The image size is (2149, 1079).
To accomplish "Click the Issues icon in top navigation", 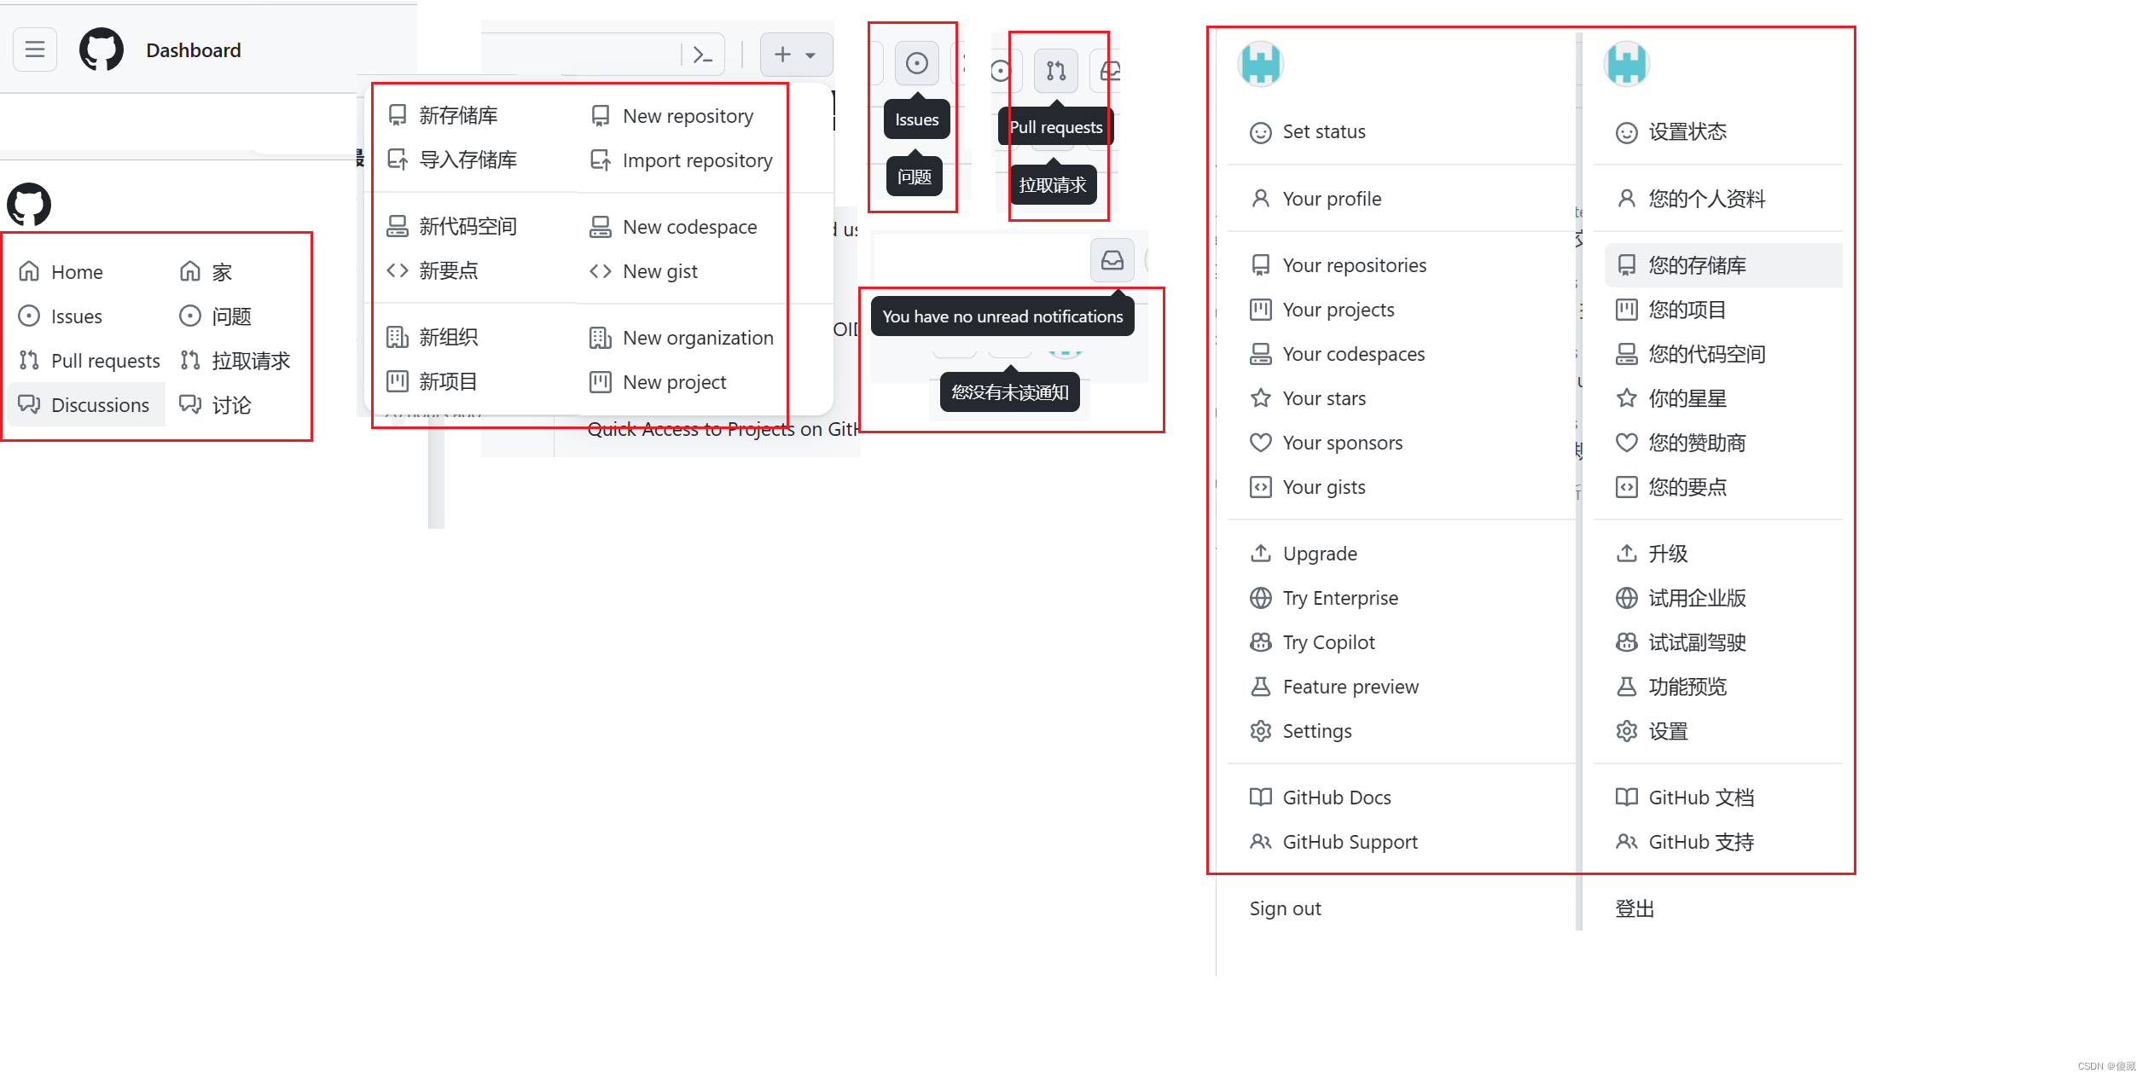I will pyautogui.click(x=915, y=63).
